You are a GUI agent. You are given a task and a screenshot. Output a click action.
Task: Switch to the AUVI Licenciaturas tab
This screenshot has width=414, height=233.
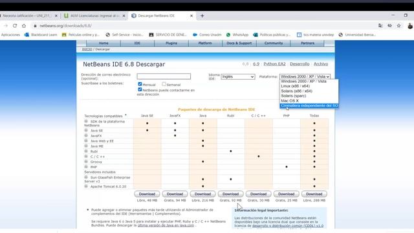click(x=95, y=16)
